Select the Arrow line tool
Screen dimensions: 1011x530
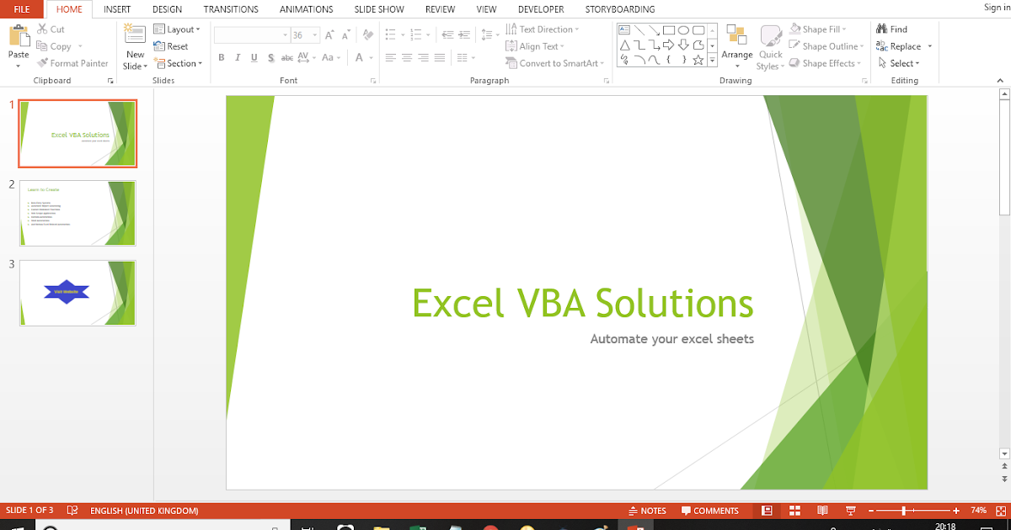654,29
